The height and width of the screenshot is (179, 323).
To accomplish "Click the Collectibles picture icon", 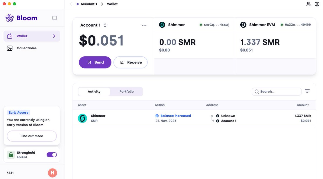I will point(10,48).
